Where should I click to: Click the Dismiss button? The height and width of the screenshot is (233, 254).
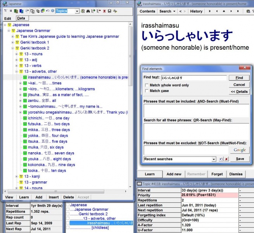point(236,174)
